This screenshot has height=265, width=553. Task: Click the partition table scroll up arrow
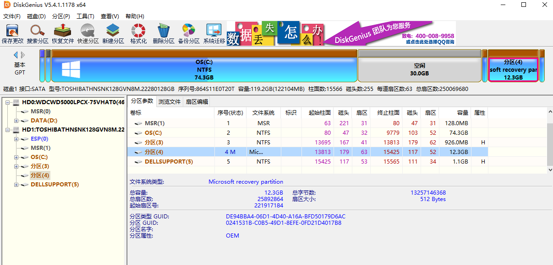pos(550,111)
